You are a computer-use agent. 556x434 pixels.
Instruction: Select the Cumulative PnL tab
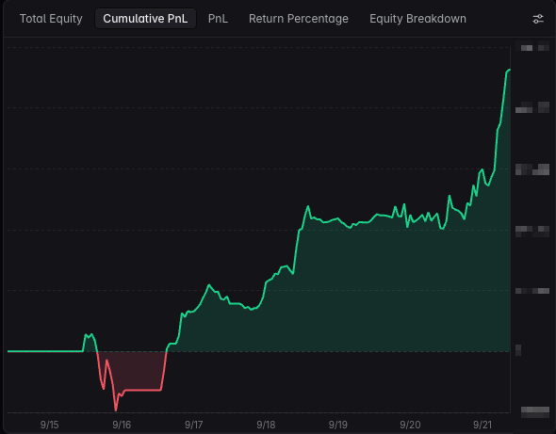click(145, 19)
